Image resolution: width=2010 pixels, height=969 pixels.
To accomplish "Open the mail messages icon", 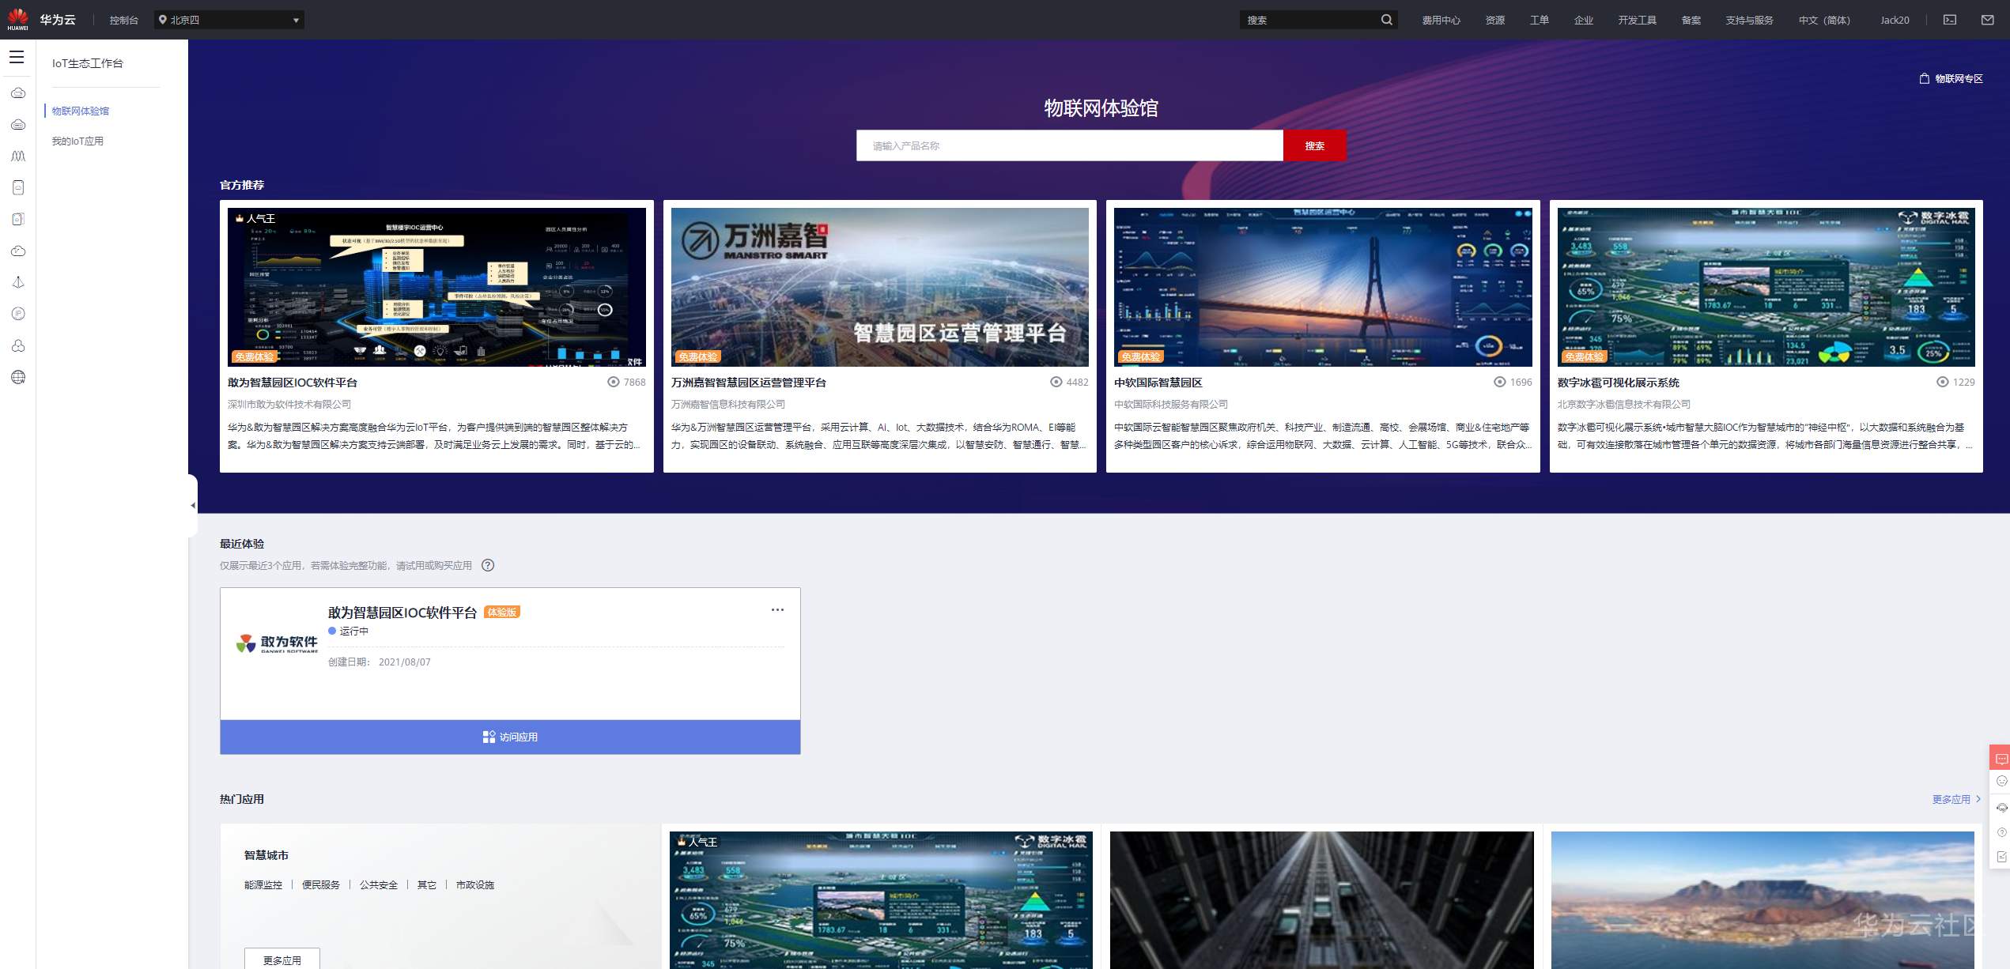I will click(1987, 20).
